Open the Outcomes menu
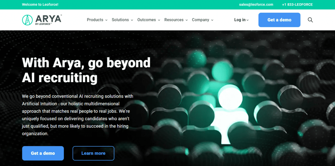335x166 pixels. [x=149, y=20]
